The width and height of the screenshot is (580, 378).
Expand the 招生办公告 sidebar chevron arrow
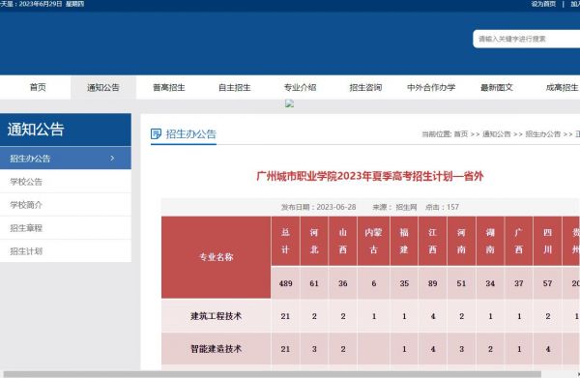click(x=112, y=159)
